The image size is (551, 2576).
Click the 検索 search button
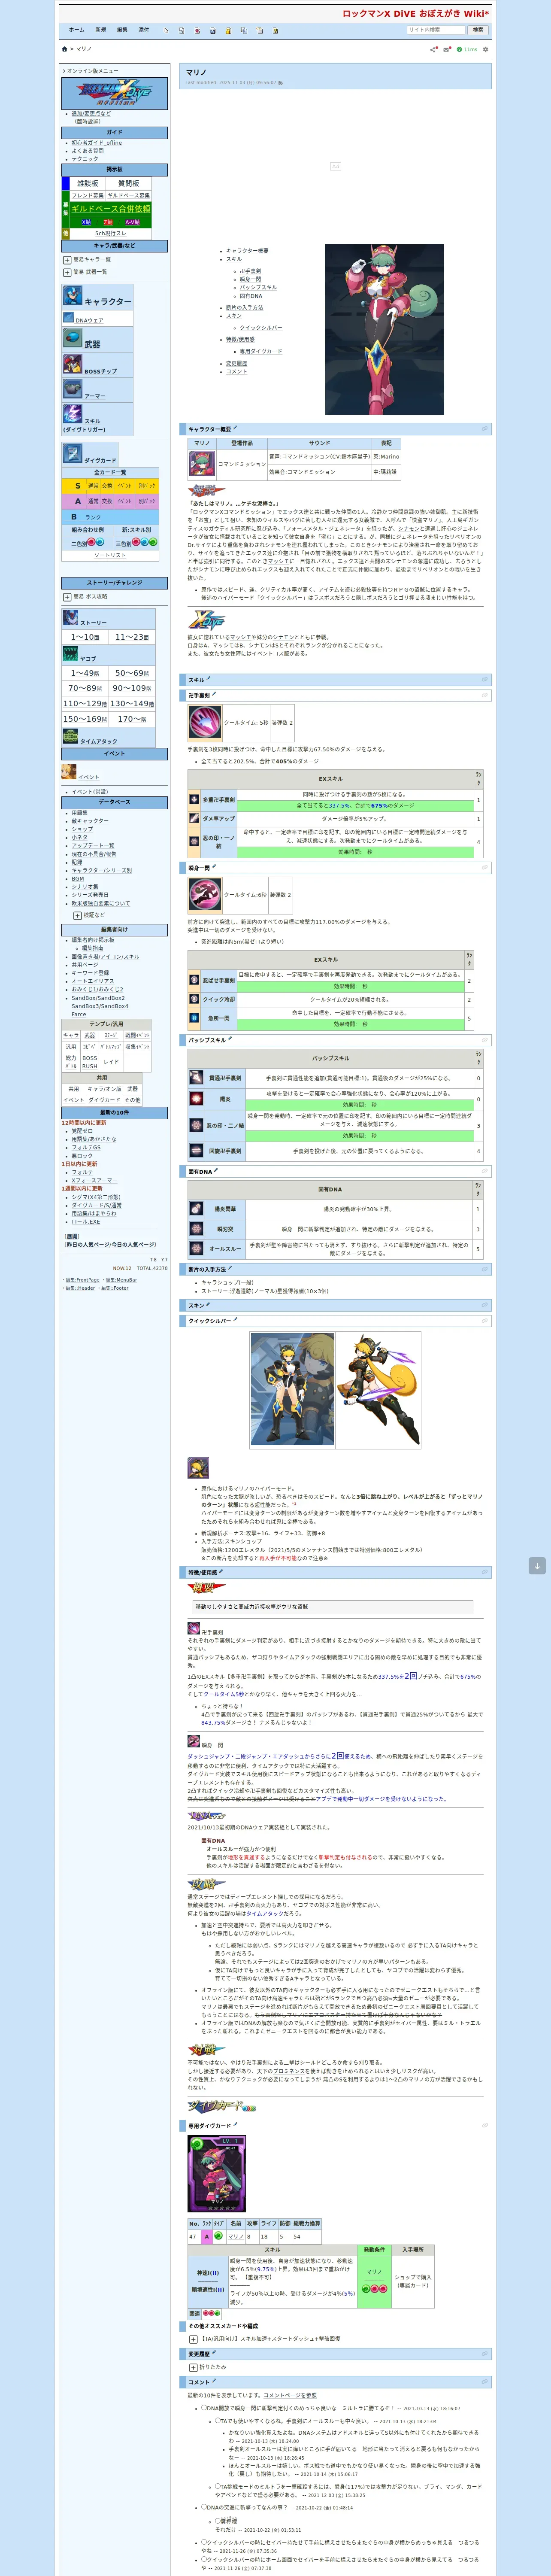click(x=477, y=30)
